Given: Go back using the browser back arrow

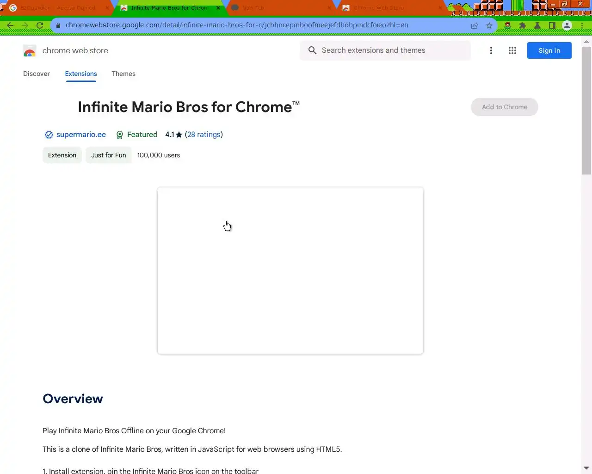Looking at the screenshot, I should click(10, 25).
